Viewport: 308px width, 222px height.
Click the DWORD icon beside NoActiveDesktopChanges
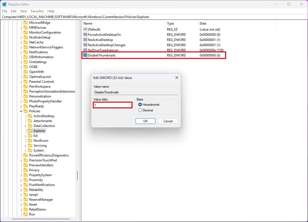pyautogui.click(x=85, y=45)
